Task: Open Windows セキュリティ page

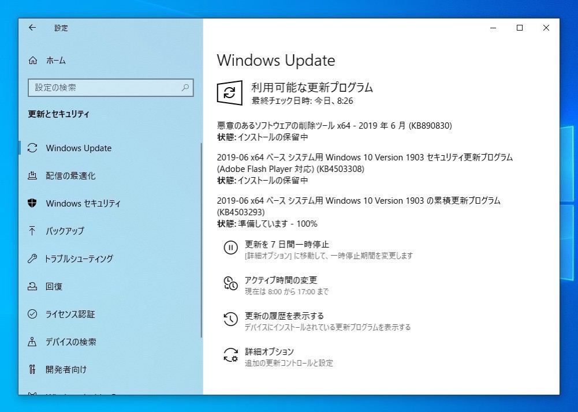Action: tap(83, 204)
